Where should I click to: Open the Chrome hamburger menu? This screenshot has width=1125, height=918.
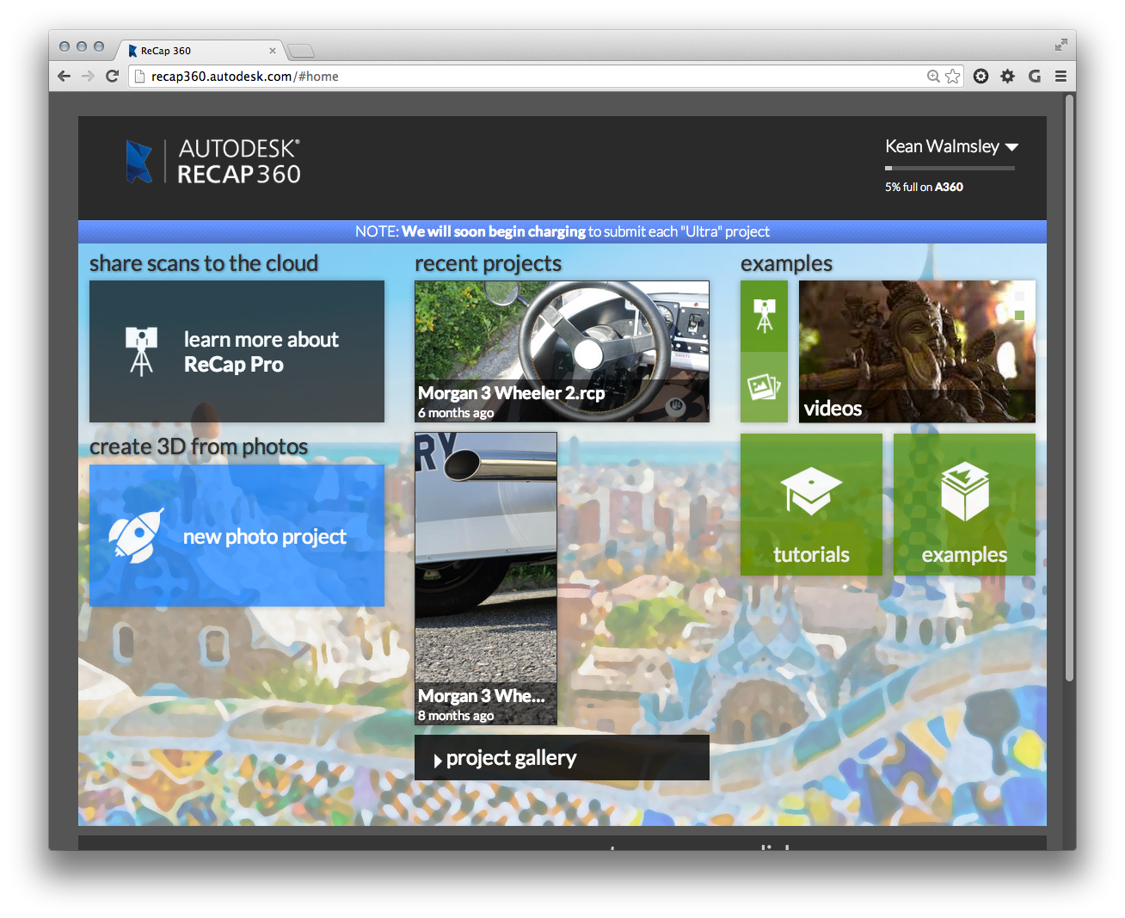point(1060,77)
